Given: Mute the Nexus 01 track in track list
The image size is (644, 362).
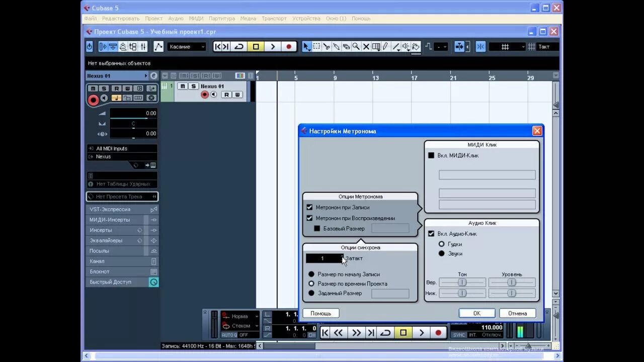Looking at the screenshot, I should [183, 86].
